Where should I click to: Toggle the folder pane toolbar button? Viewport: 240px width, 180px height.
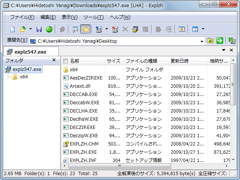pos(85,29)
